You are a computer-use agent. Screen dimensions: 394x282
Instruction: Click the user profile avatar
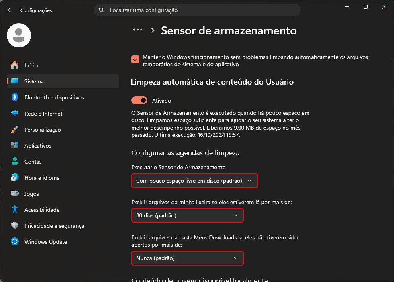(x=19, y=35)
